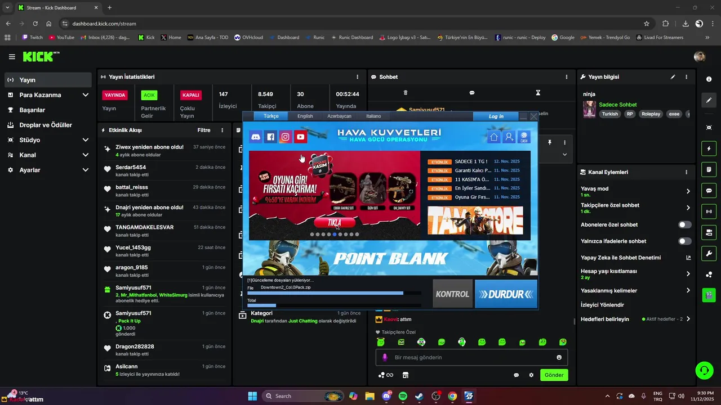Click the Bir mesaj gönderin input

472,357
